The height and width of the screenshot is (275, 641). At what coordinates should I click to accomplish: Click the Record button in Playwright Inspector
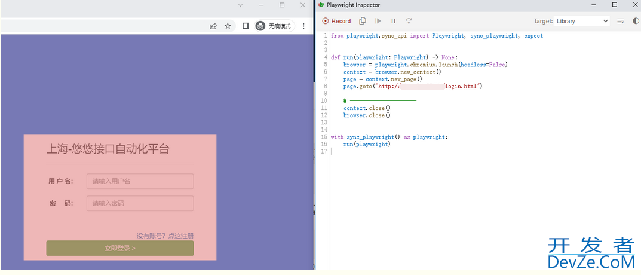[x=337, y=21]
